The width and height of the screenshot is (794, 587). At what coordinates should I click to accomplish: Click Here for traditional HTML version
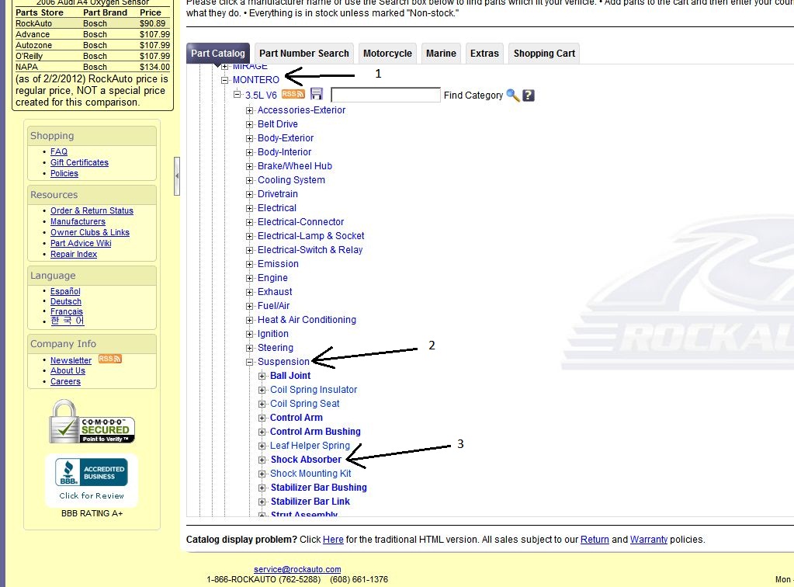333,540
